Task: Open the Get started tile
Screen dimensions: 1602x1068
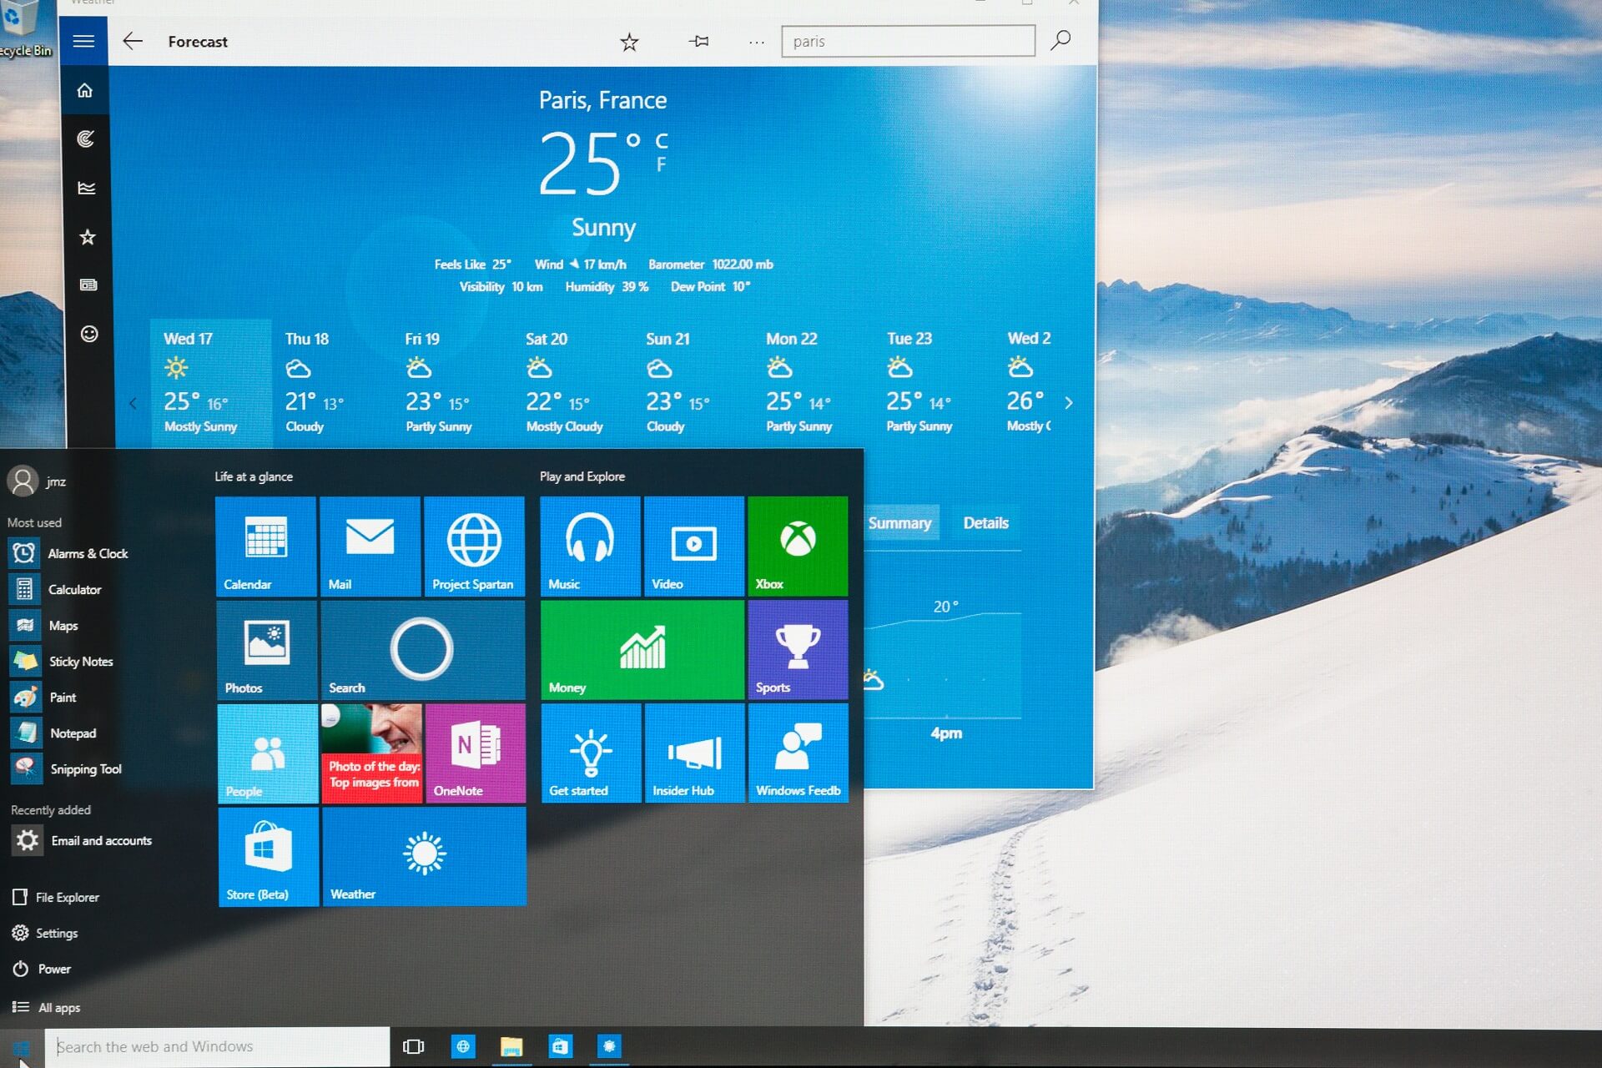Action: 592,753
